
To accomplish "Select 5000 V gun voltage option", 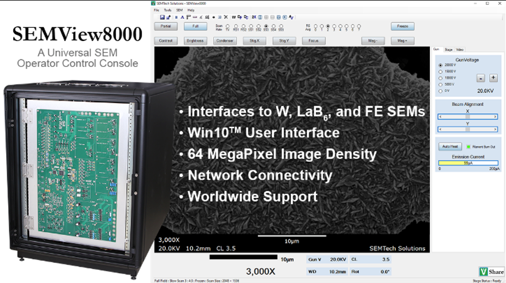I will [x=440, y=85].
